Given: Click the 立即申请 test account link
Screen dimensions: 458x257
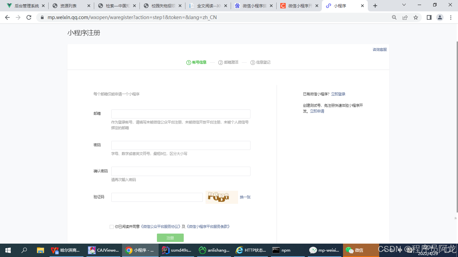Looking at the screenshot, I should point(317,111).
